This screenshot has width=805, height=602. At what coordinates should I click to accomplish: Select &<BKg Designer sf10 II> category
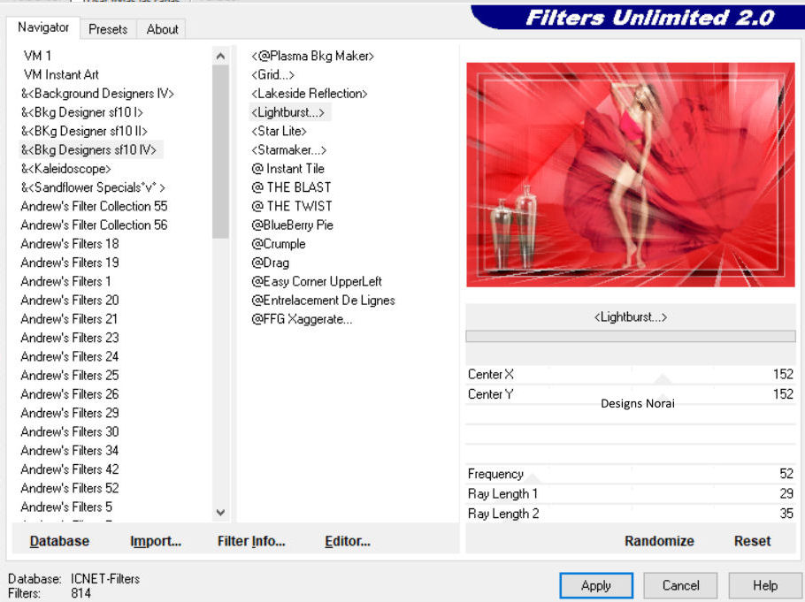[84, 131]
